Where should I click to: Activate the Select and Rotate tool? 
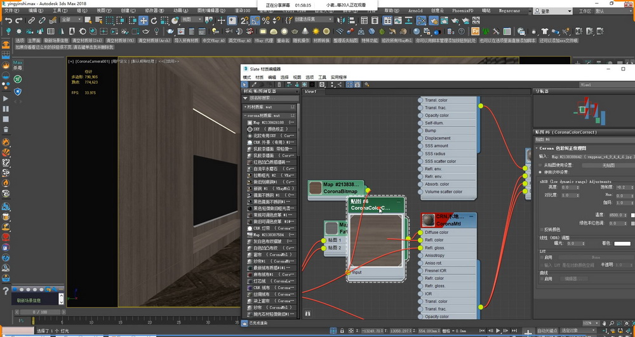(154, 20)
